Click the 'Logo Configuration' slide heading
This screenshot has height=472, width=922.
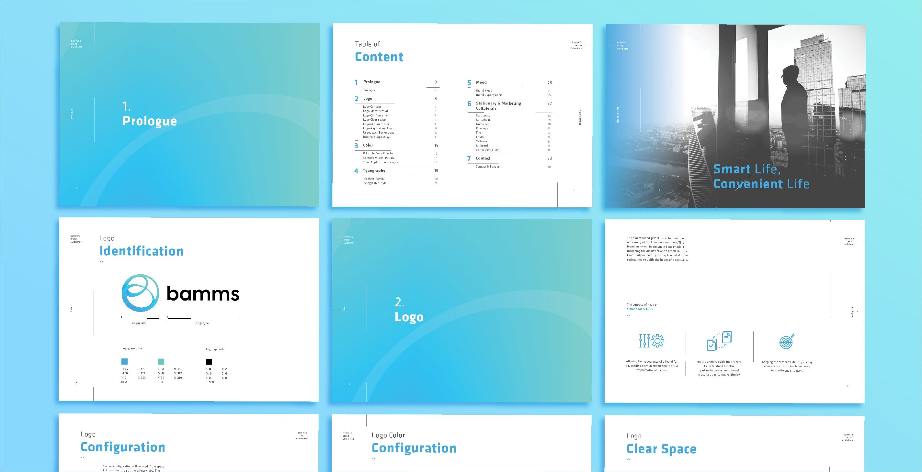[123, 442]
